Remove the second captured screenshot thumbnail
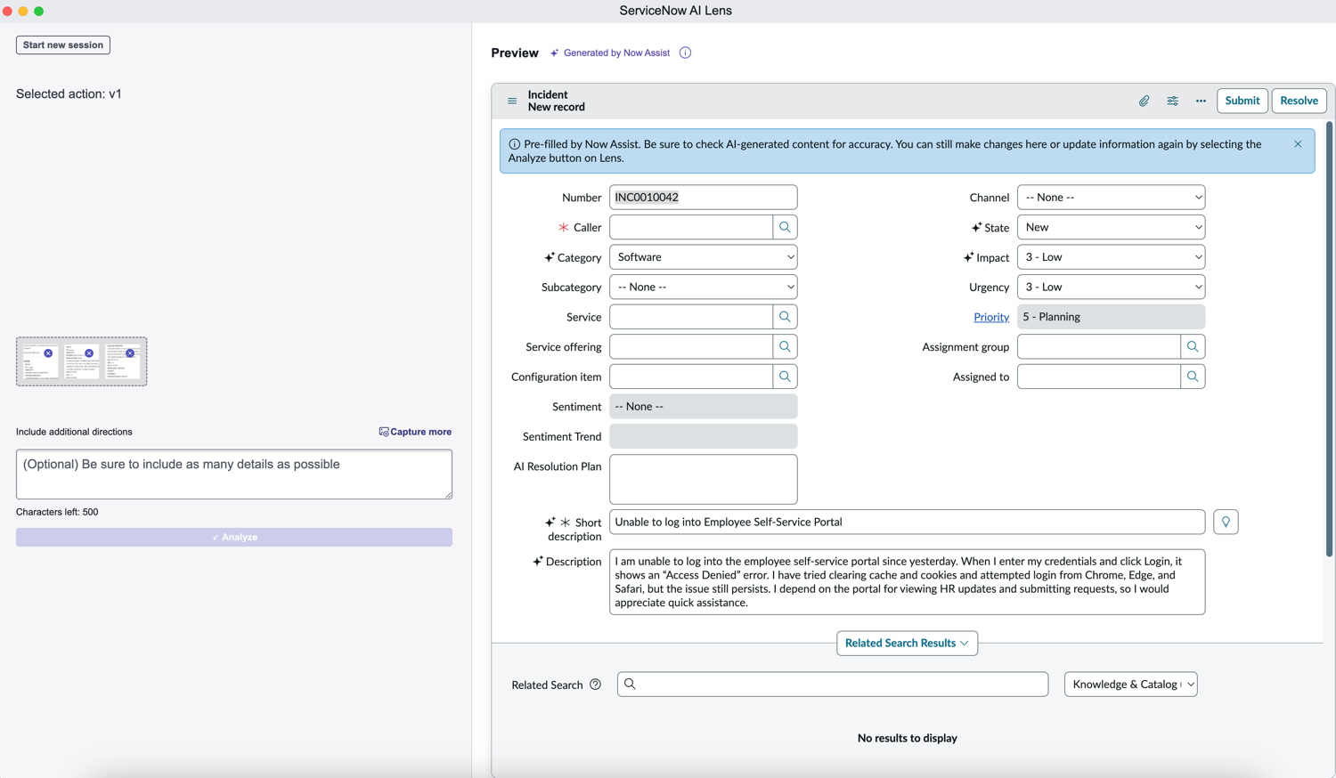Image resolution: width=1336 pixels, height=778 pixels. 89,353
